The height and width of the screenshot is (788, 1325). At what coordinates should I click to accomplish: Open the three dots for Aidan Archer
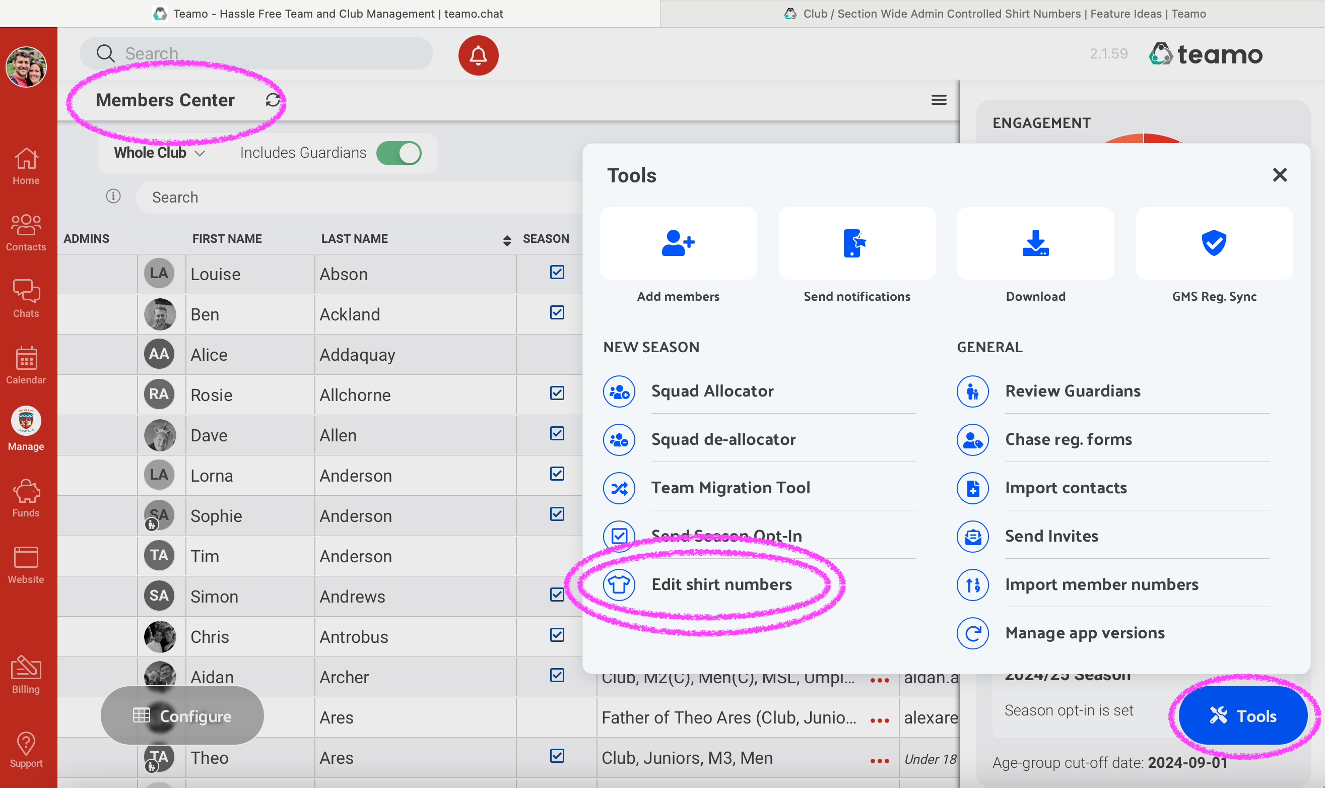[880, 680]
